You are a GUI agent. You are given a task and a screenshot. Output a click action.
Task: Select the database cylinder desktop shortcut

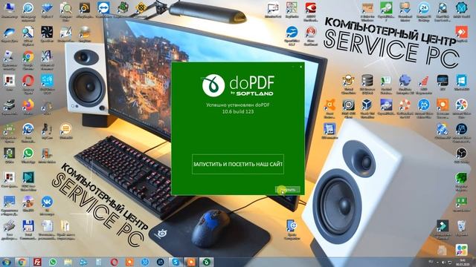[x=367, y=83]
